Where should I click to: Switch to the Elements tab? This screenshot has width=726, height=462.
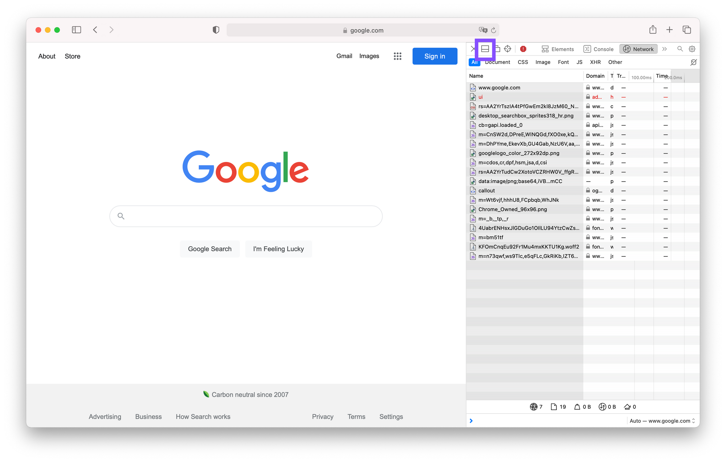[558, 49]
